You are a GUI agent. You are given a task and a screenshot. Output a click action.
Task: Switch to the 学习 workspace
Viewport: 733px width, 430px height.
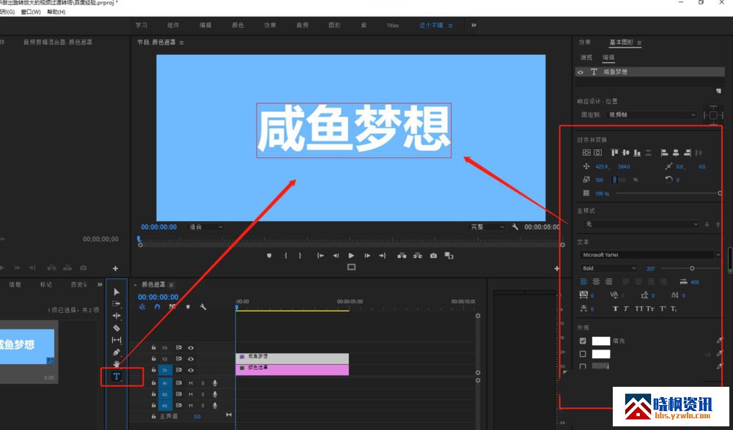coord(141,25)
